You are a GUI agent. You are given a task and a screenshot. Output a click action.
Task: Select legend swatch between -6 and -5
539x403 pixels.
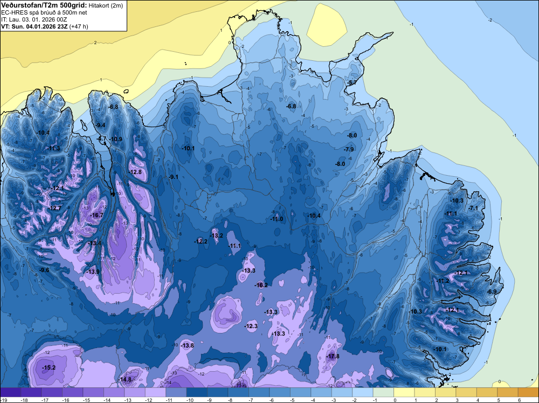coord(280,392)
